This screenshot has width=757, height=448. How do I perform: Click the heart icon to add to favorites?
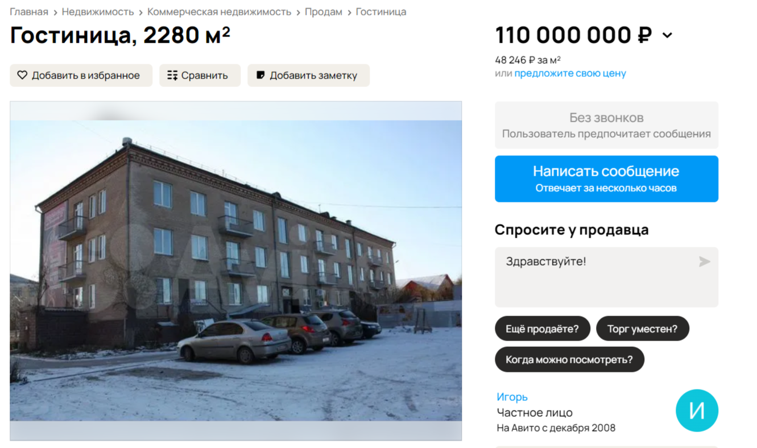pos(22,75)
